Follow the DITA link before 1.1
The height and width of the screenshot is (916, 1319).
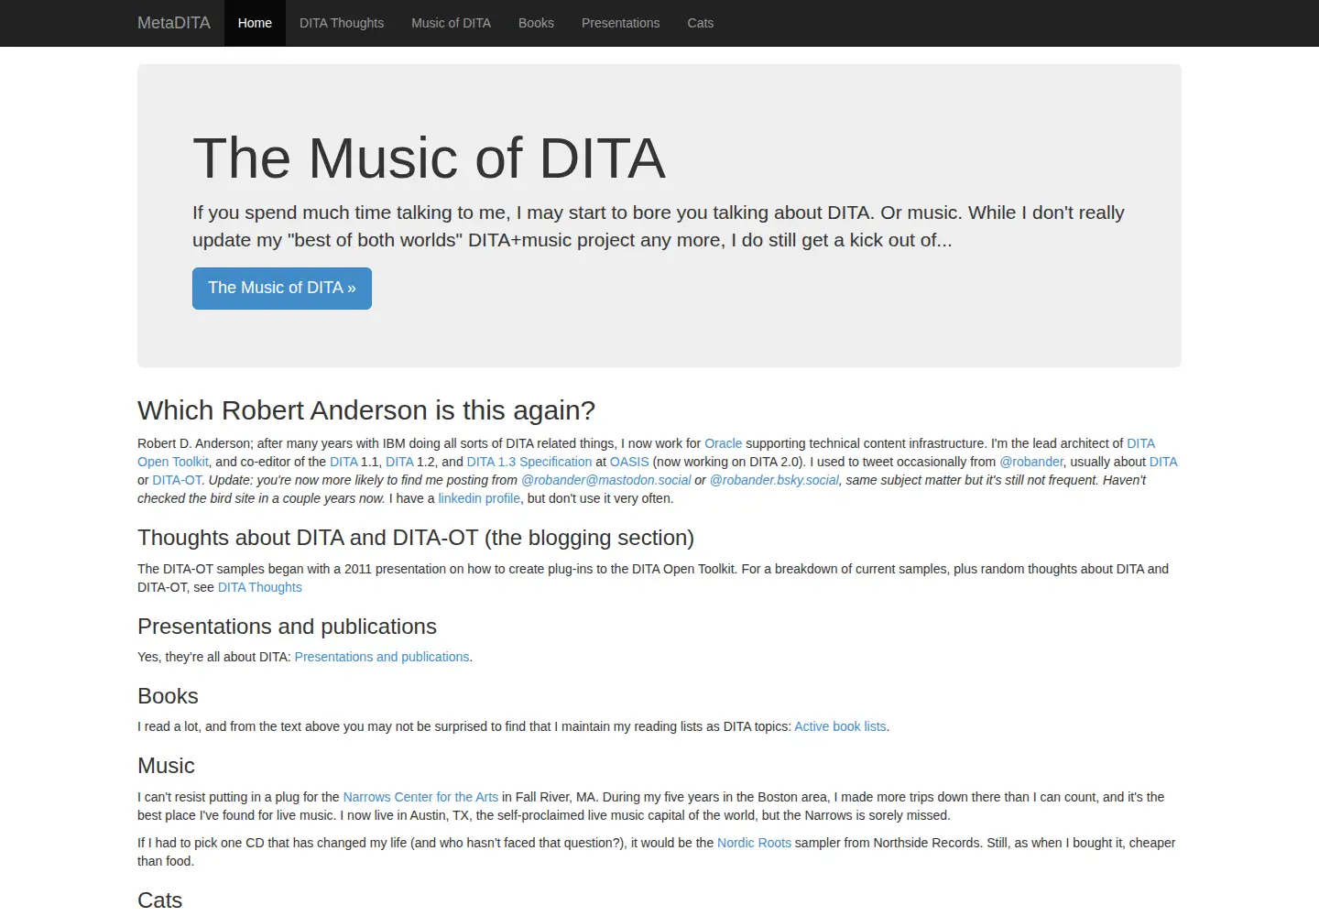[x=343, y=462]
